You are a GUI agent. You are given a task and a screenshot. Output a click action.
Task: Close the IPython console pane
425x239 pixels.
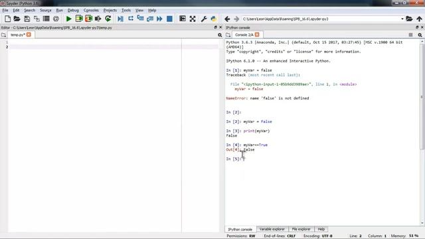pyautogui.click(x=422, y=27)
